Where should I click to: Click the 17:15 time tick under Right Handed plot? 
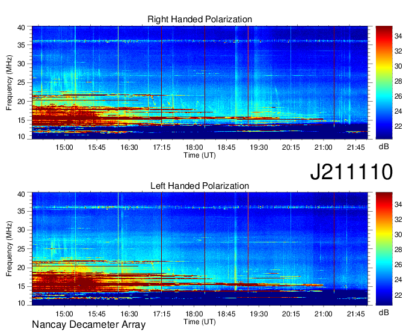(x=161, y=147)
